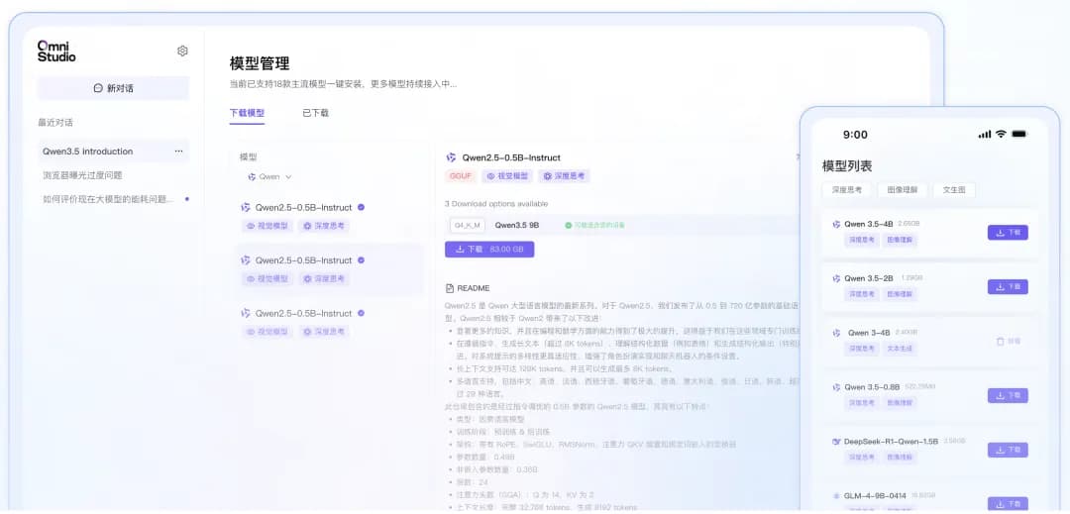The image size is (1070, 514).
Task: Open more options for Qwen3.5 introduction chat
Action: click(178, 152)
